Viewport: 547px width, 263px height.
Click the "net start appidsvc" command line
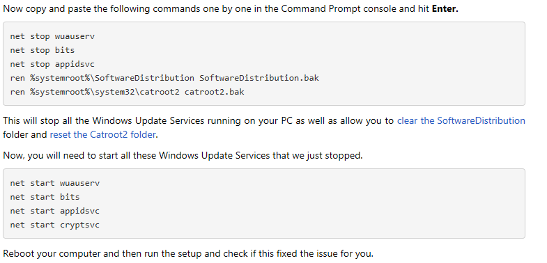55,211
